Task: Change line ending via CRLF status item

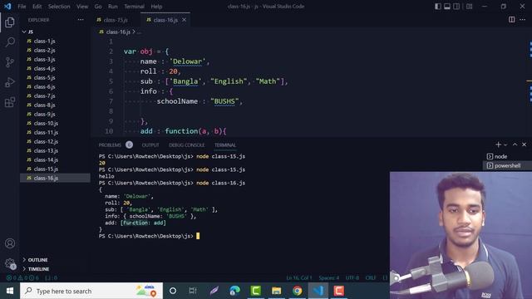Action: click(x=371, y=277)
